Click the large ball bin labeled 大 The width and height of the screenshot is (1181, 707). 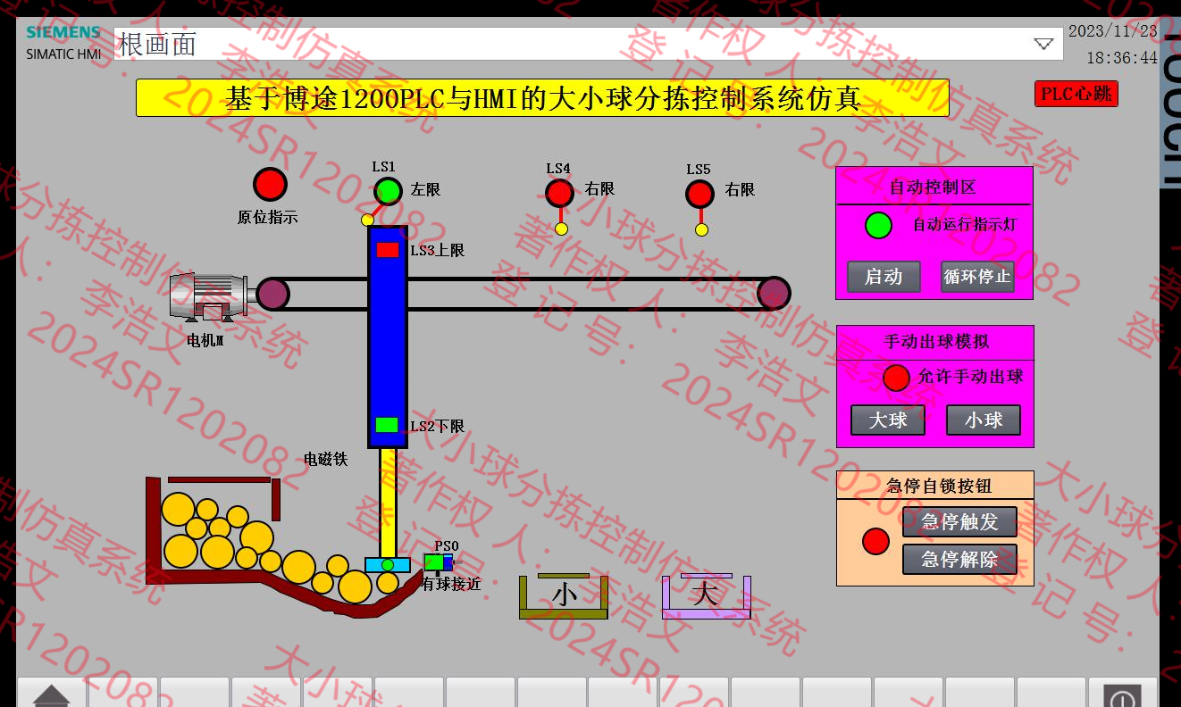pyautogui.click(x=706, y=596)
